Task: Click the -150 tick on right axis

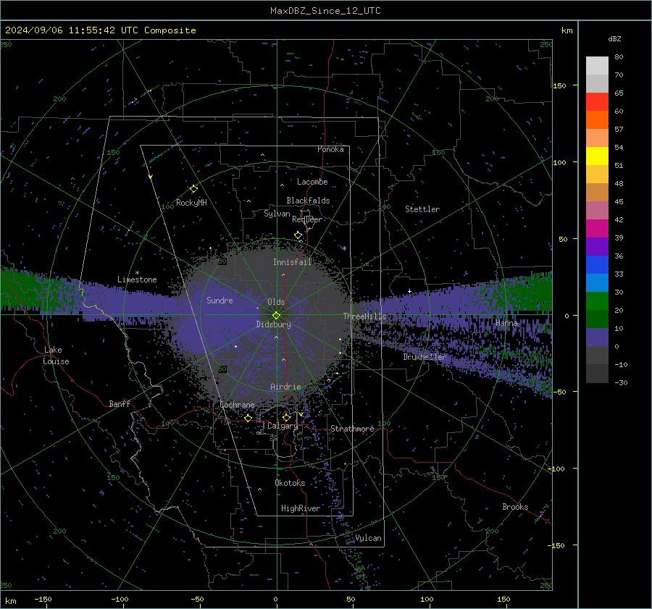Action: [x=556, y=545]
